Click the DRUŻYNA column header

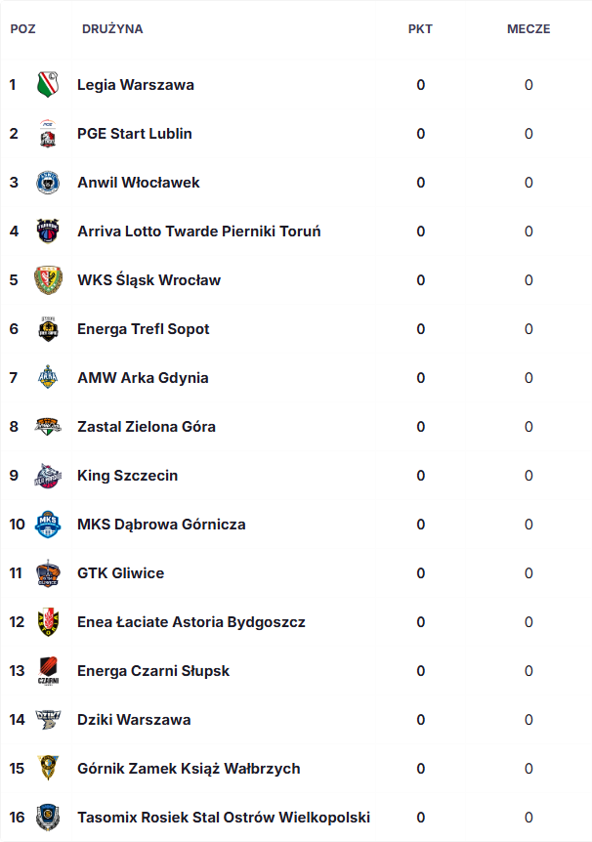(112, 29)
